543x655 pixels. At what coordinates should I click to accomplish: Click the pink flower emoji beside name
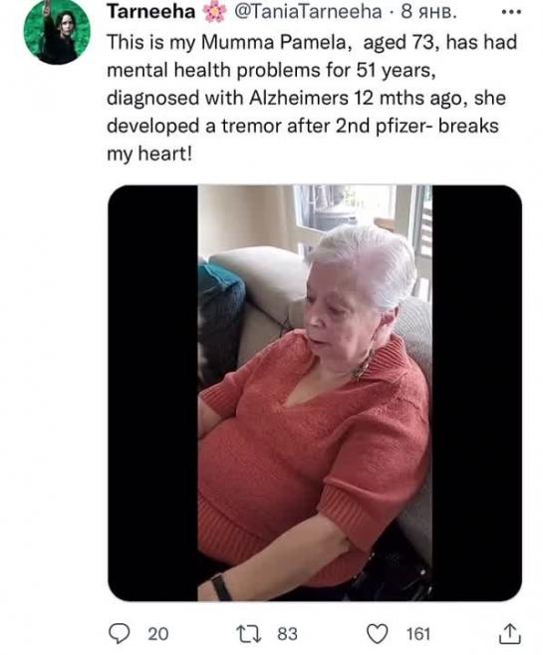pyautogui.click(x=214, y=12)
